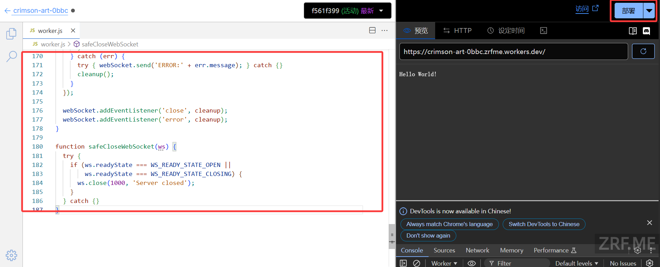Open the settings gear in editor sidebar
Screen dimensions: 660x267
(x=11, y=255)
